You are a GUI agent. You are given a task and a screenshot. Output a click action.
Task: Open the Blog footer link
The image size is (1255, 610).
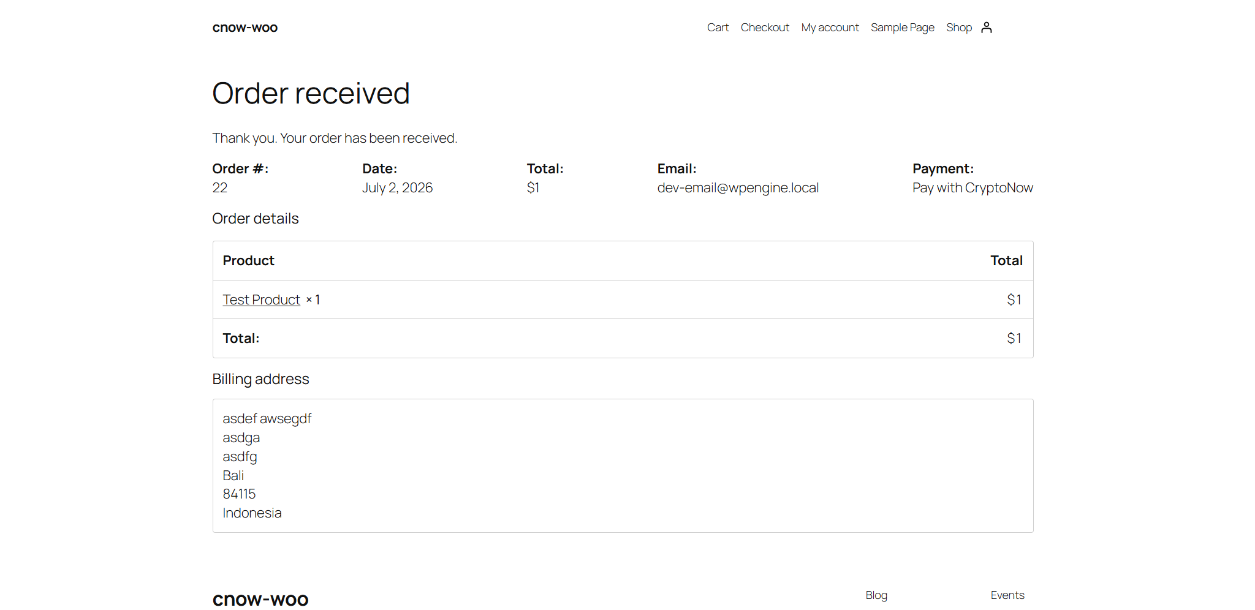(876, 595)
